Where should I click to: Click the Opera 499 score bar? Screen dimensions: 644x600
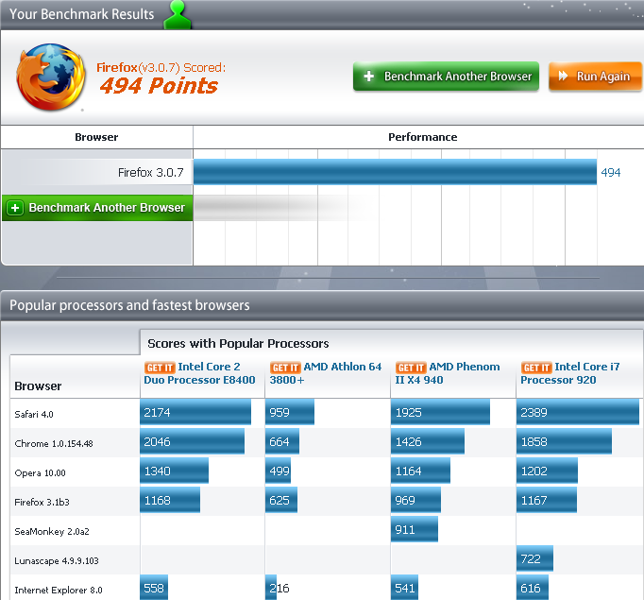pyautogui.click(x=278, y=471)
